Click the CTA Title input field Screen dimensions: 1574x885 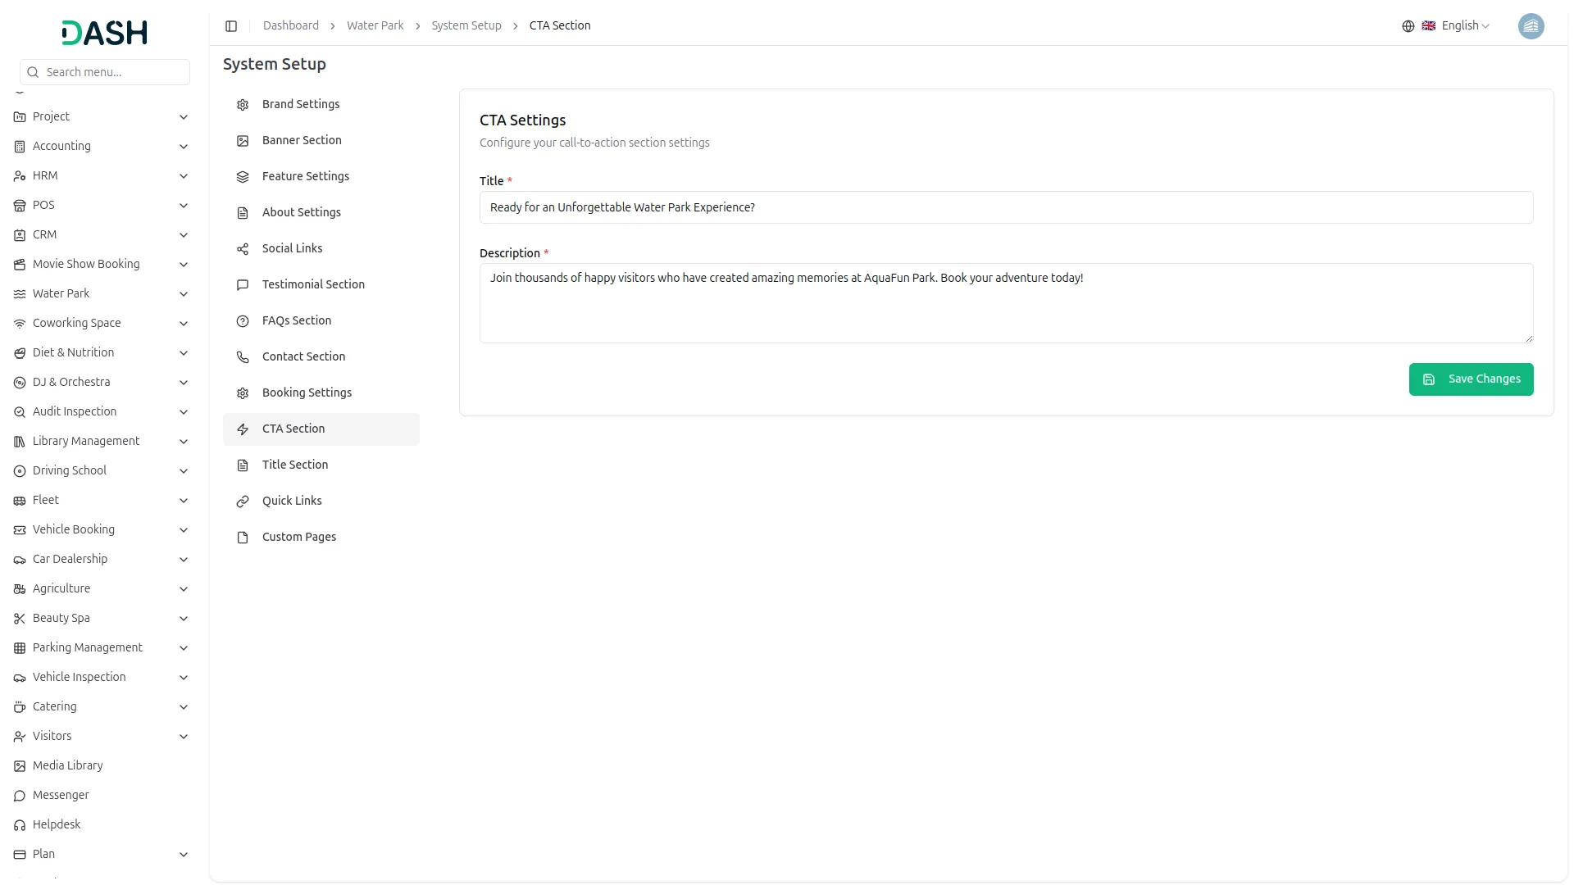pyautogui.click(x=1005, y=207)
